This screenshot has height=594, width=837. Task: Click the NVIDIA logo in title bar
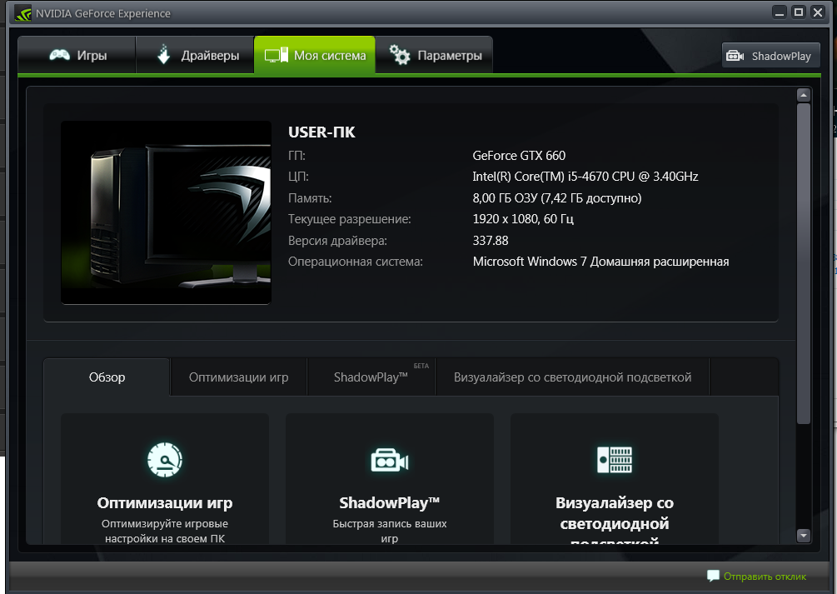[23, 12]
